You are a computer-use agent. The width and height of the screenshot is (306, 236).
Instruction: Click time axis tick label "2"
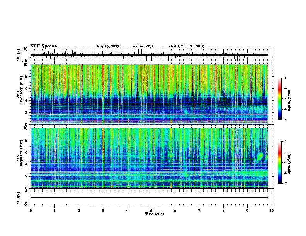(79, 211)
